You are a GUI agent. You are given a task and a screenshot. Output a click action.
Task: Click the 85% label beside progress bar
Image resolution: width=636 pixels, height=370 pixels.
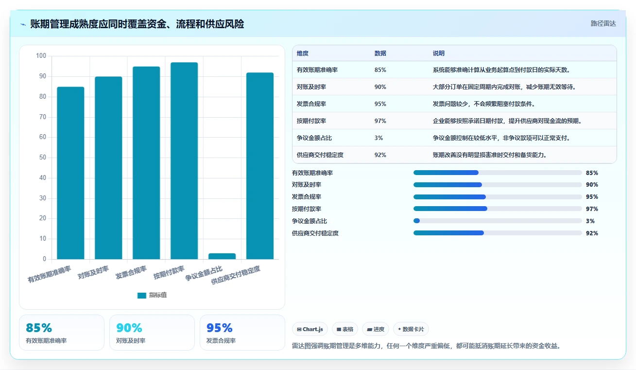(592, 173)
